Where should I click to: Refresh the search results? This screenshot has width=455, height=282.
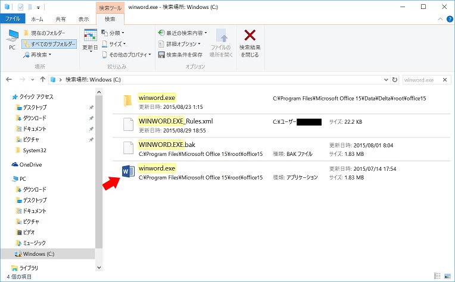395,80
